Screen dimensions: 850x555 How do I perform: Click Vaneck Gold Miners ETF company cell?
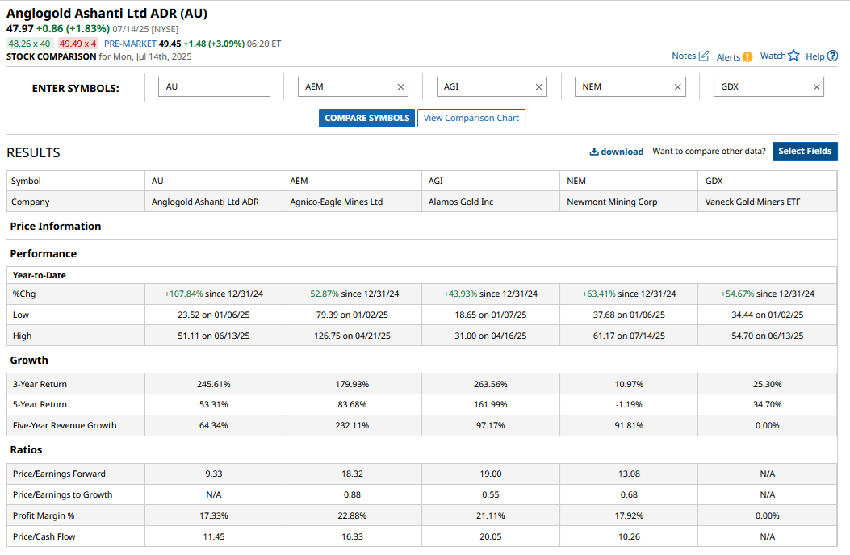pyautogui.click(x=767, y=202)
